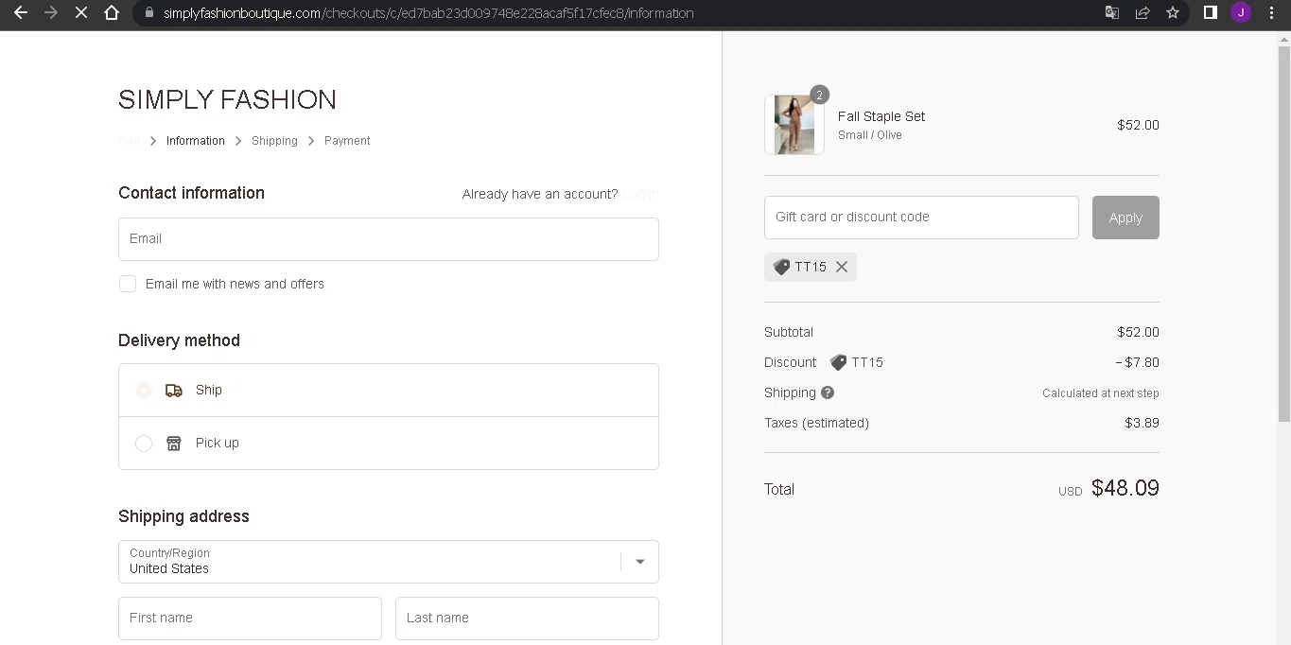Share this page icon in address bar
This screenshot has height=645, width=1291.
pyautogui.click(x=1143, y=13)
